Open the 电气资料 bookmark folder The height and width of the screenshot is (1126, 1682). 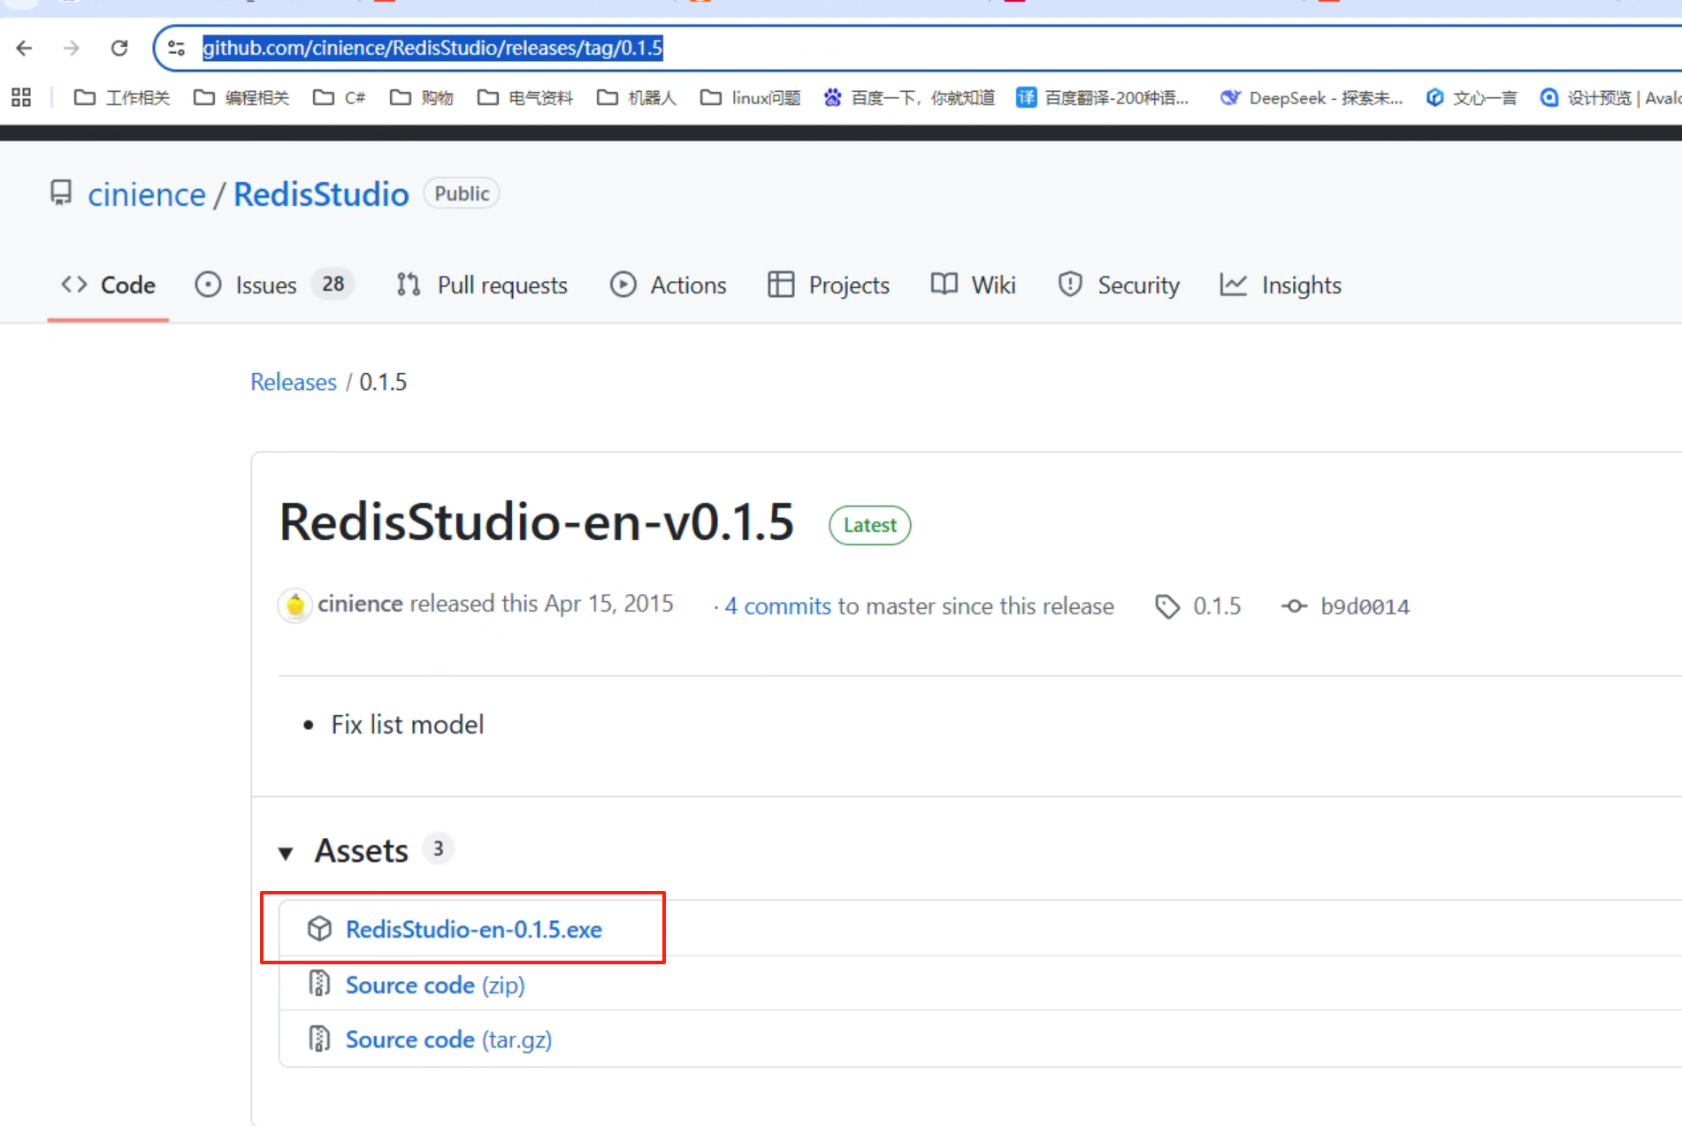(x=525, y=97)
